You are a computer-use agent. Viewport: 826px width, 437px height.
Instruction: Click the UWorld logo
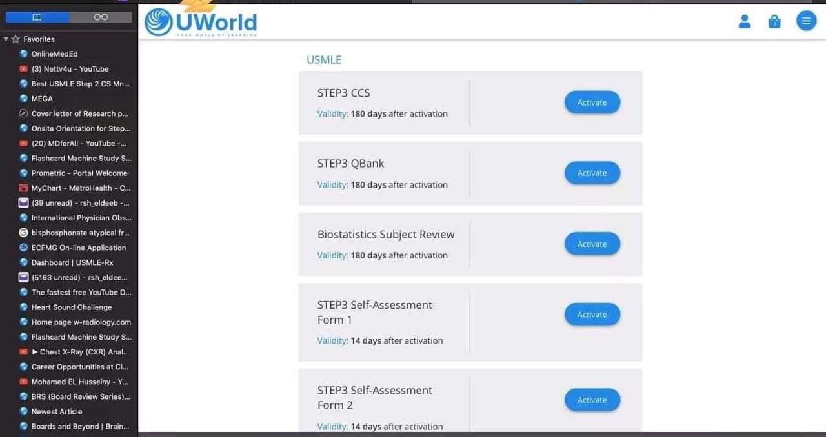pyautogui.click(x=200, y=22)
